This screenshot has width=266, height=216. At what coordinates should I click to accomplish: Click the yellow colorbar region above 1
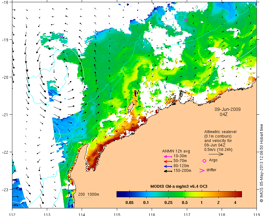point(201,194)
